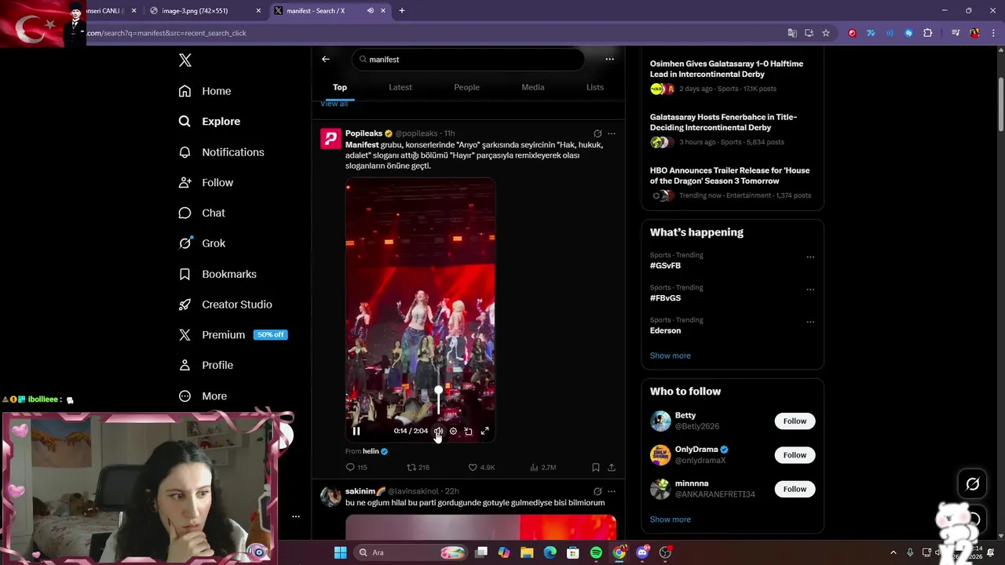Open Explore in sidebar

point(210,122)
